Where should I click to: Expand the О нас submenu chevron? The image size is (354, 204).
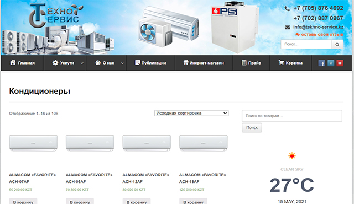click(122, 63)
